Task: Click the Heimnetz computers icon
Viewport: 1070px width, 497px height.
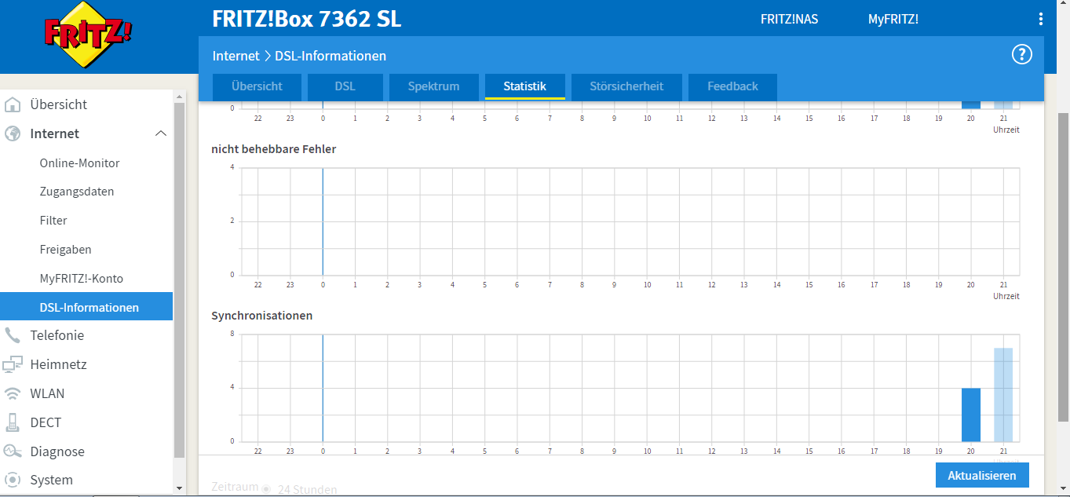Action: (x=13, y=364)
